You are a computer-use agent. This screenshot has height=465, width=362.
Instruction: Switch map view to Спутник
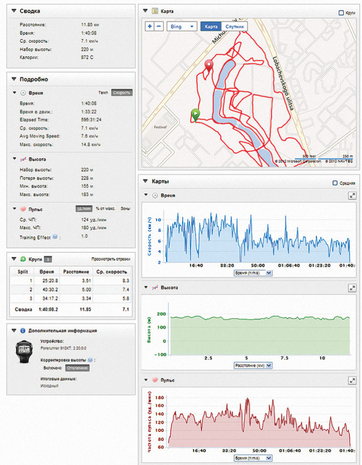(235, 26)
